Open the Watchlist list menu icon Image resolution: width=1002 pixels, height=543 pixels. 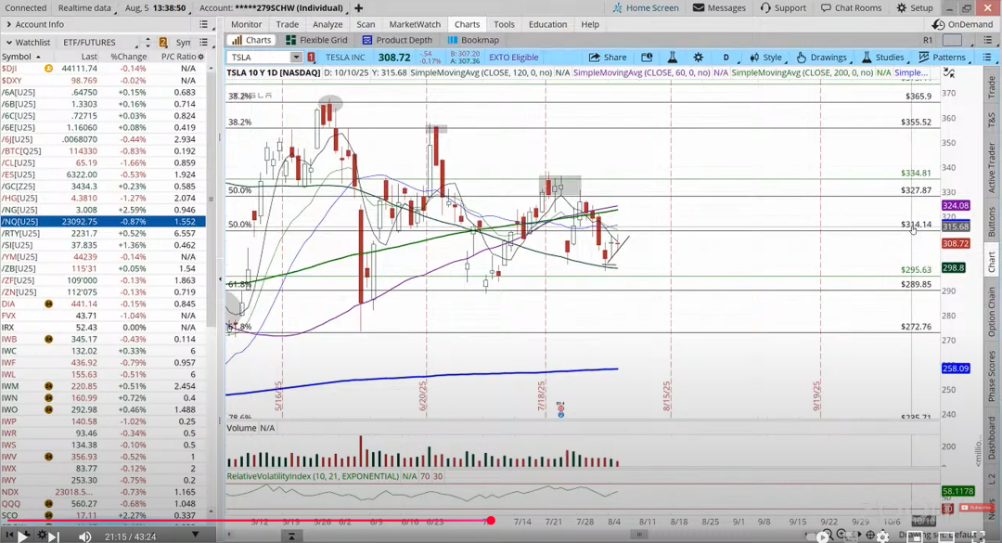click(203, 42)
